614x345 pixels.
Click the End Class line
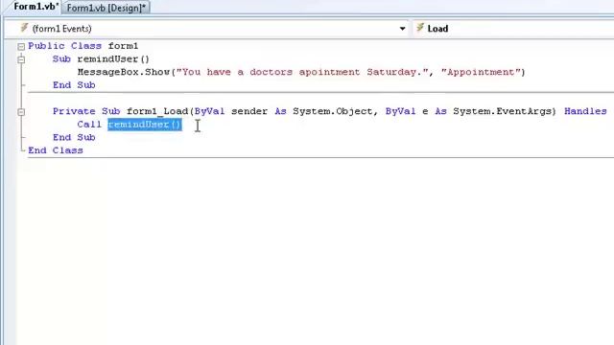click(56, 150)
